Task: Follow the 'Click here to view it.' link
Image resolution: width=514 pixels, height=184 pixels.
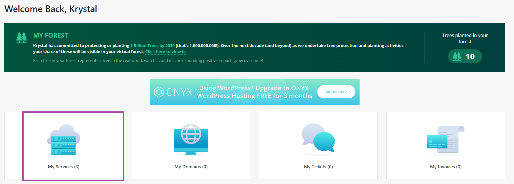Action: point(166,52)
